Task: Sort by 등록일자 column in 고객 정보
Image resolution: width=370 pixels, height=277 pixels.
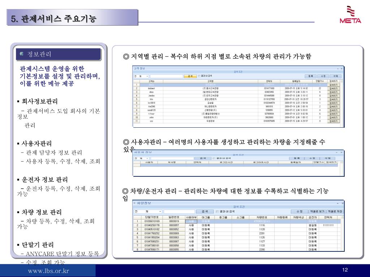Action: point(296,81)
